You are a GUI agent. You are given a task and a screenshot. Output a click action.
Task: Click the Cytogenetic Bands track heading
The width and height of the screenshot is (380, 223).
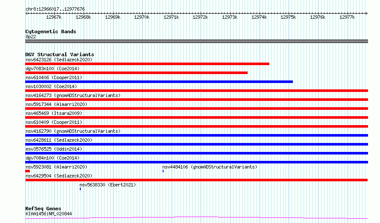tap(51, 31)
